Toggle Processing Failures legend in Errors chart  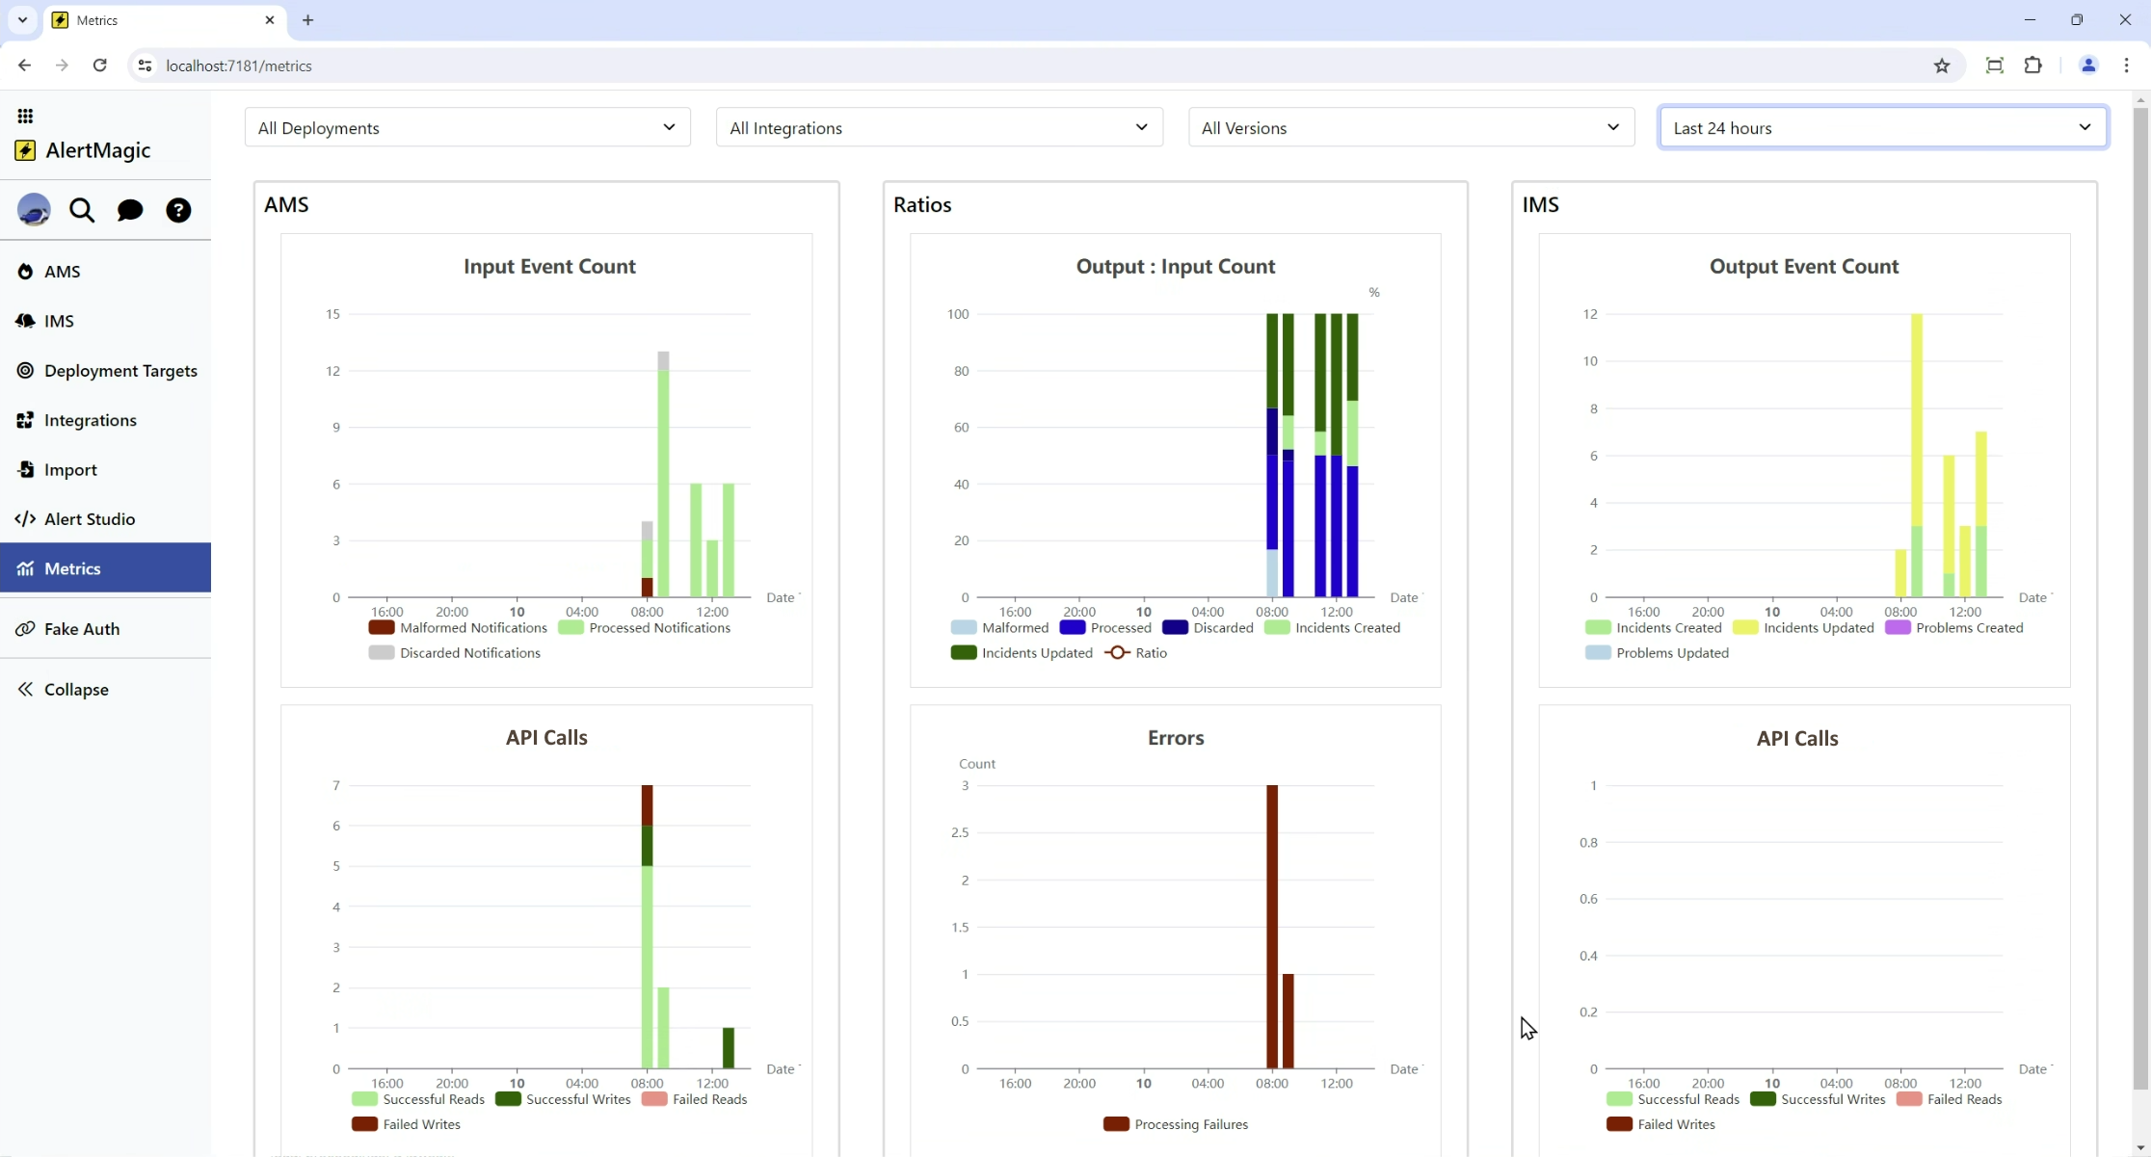click(1190, 1124)
